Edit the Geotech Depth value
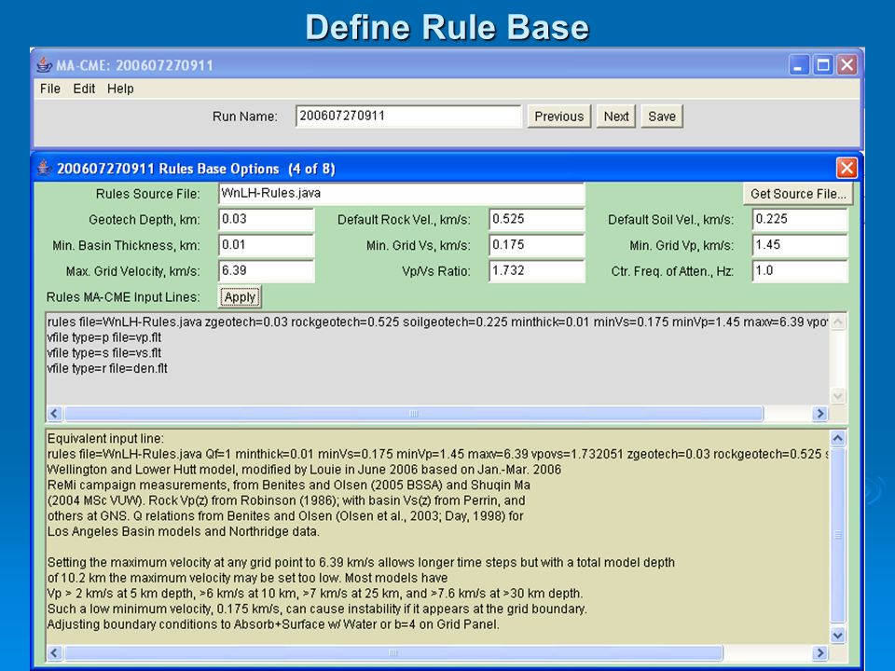The width and height of the screenshot is (895, 671). coord(266,219)
